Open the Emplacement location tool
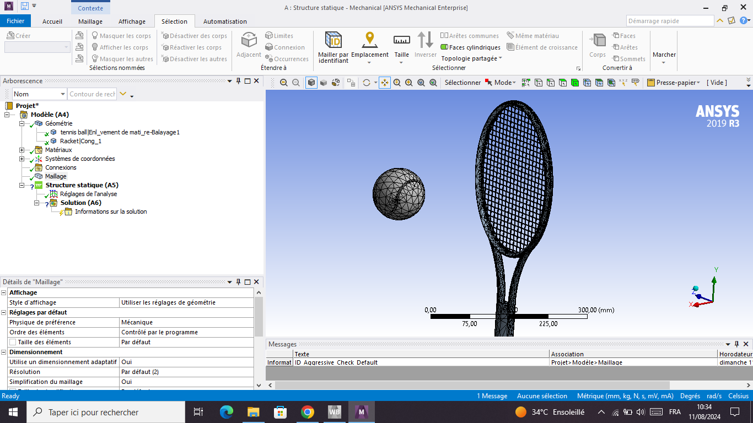753x423 pixels. pyautogui.click(x=370, y=40)
